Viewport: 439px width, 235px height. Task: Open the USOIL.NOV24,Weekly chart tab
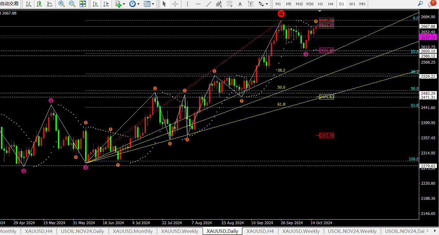(352, 231)
